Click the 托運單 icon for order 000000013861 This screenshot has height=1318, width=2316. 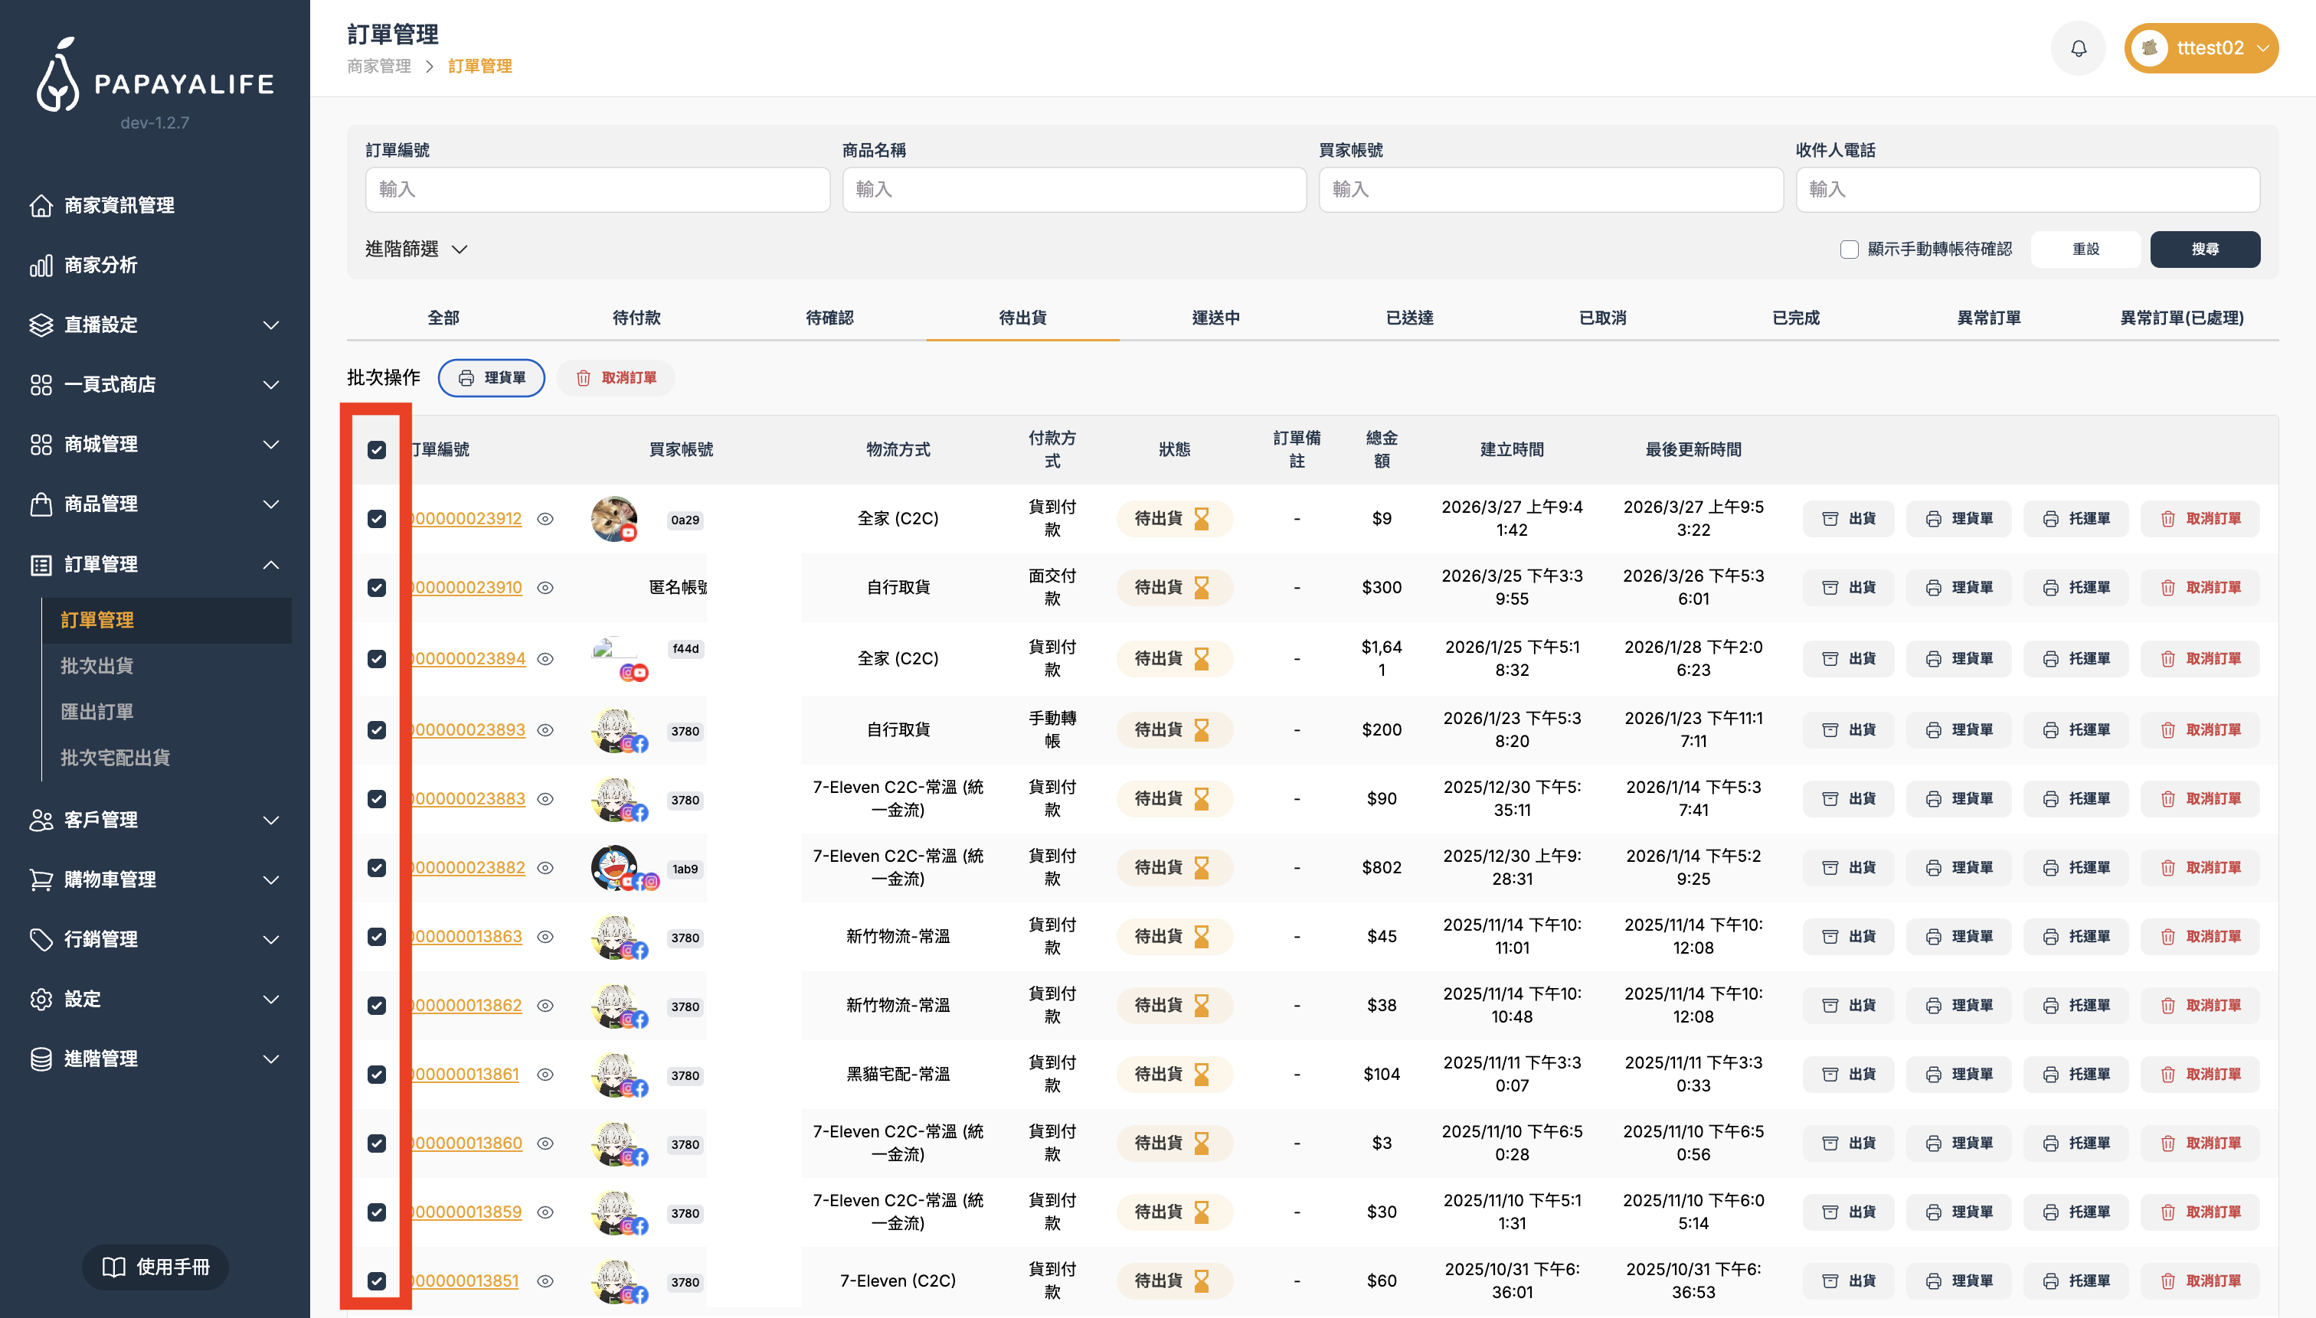click(2076, 1074)
